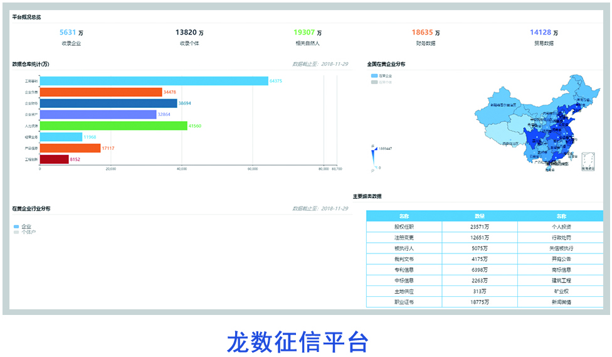Click the dark red bar valued 8152

click(55, 159)
